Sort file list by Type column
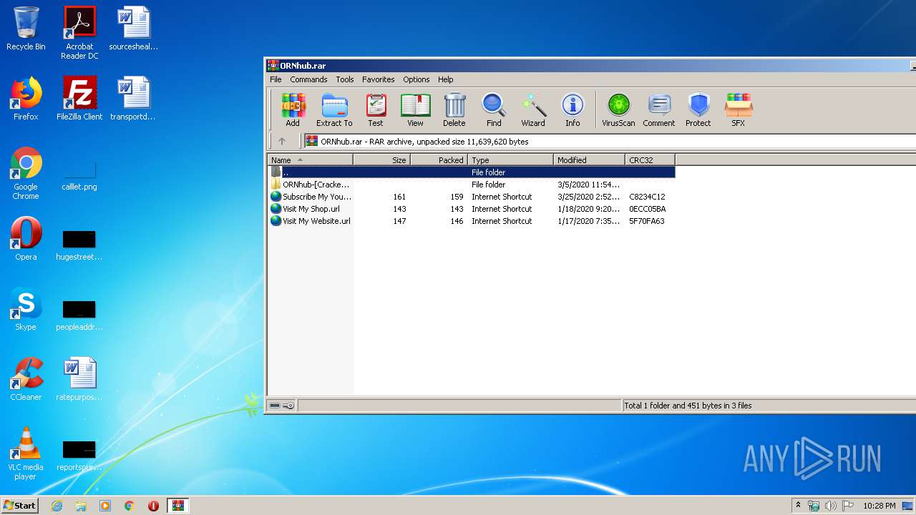 510,160
